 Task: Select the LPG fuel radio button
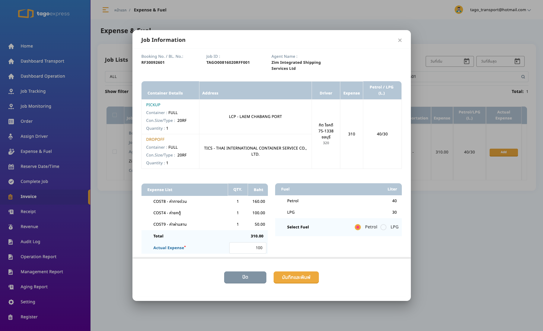[383, 227]
